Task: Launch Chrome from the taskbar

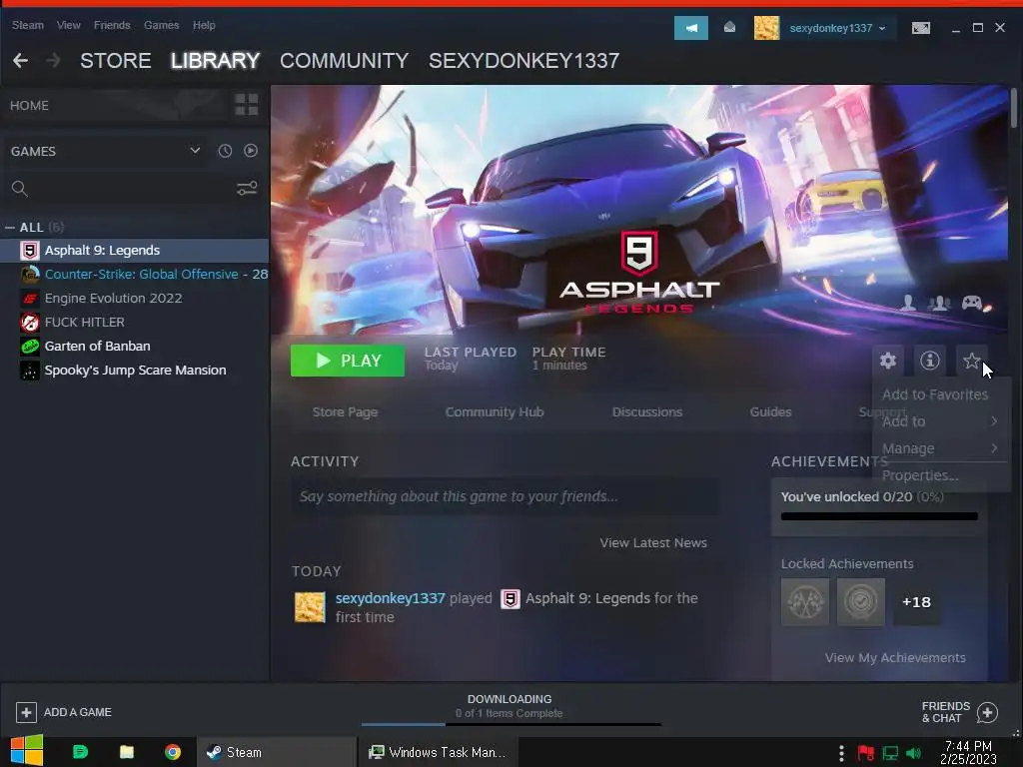Action: [173, 752]
